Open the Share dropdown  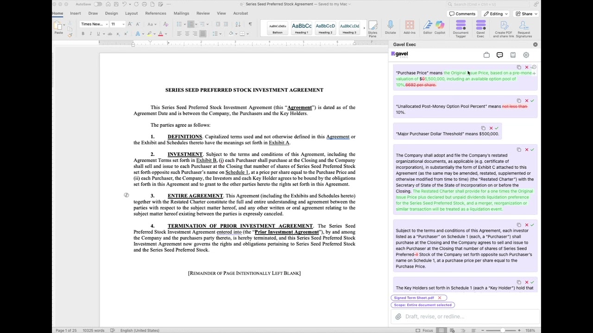tap(527, 14)
